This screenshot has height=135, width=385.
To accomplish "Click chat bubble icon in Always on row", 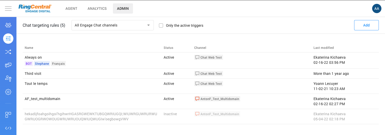I will click(197, 57).
